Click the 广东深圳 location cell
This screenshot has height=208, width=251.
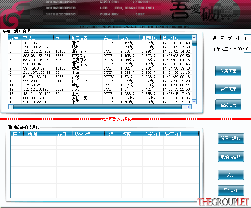79,56
